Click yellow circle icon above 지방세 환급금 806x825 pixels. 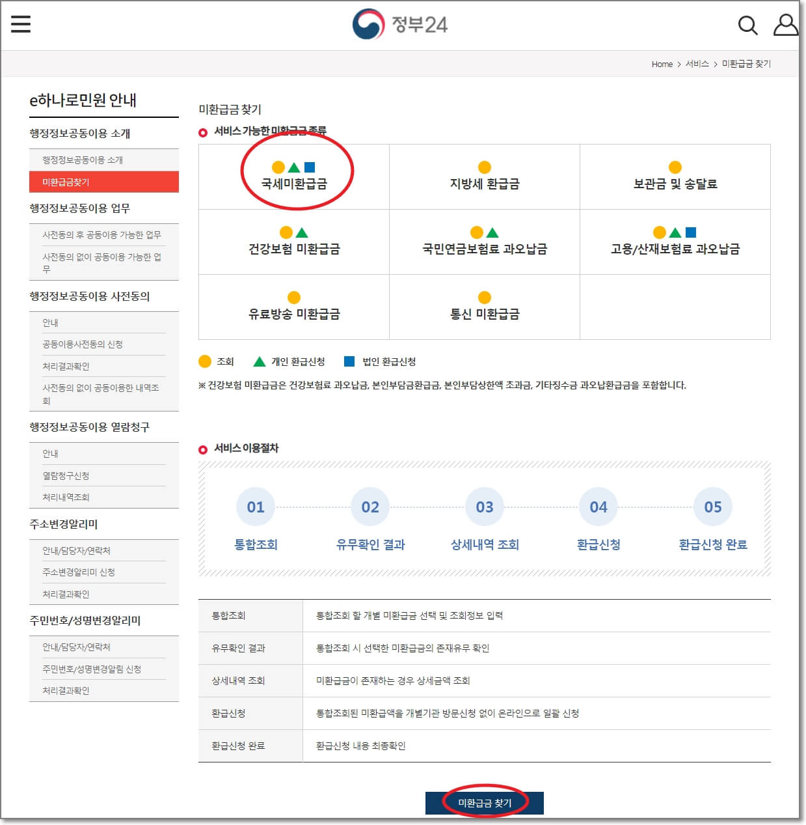485,167
